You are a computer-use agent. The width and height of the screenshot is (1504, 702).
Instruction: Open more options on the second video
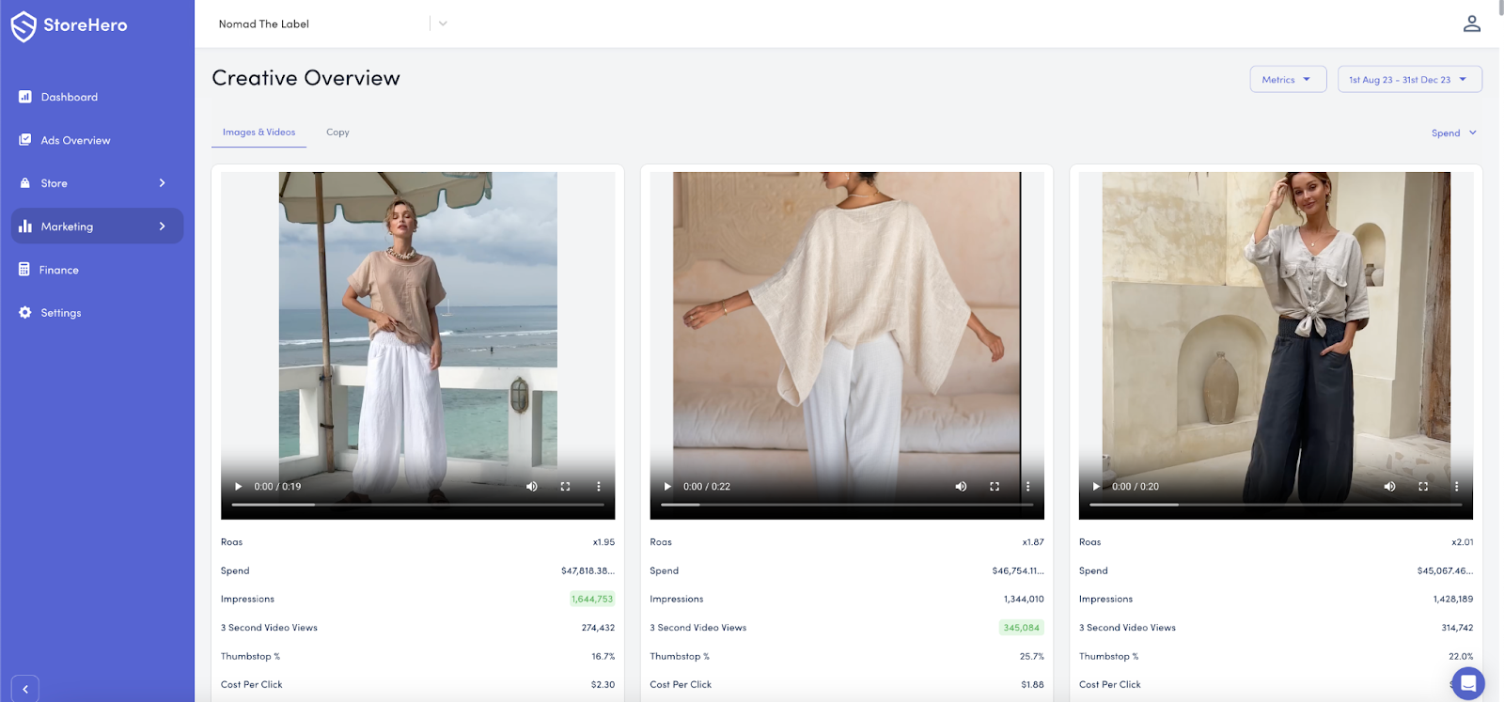click(x=1027, y=487)
